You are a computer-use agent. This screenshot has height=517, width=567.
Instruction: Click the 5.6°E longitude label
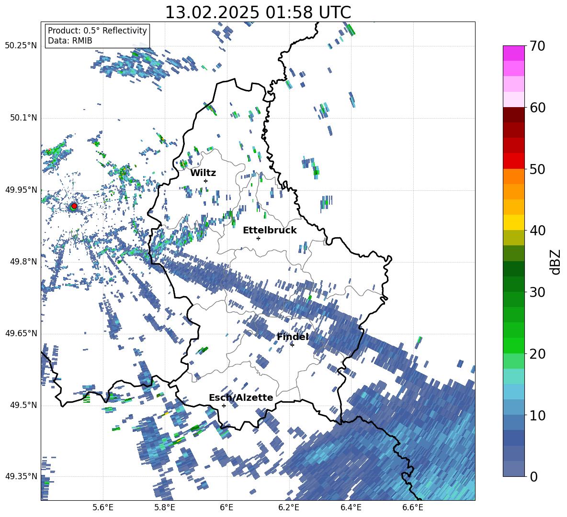pos(103,507)
